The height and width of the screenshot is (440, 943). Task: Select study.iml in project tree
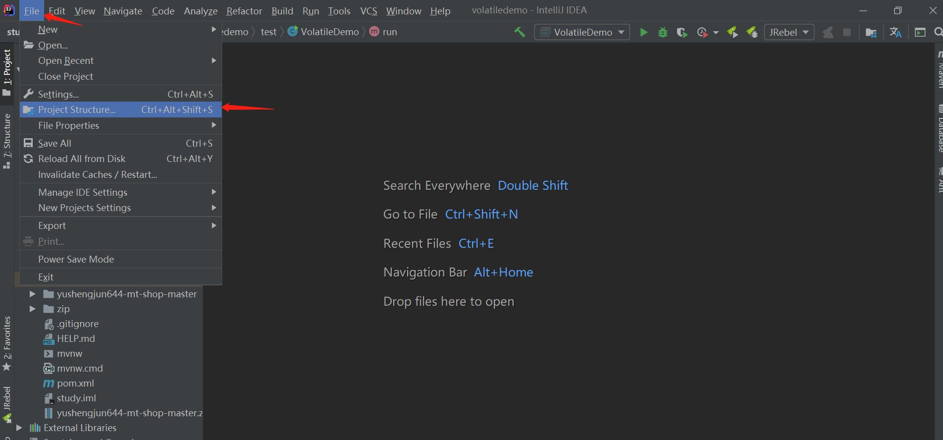pyautogui.click(x=76, y=398)
